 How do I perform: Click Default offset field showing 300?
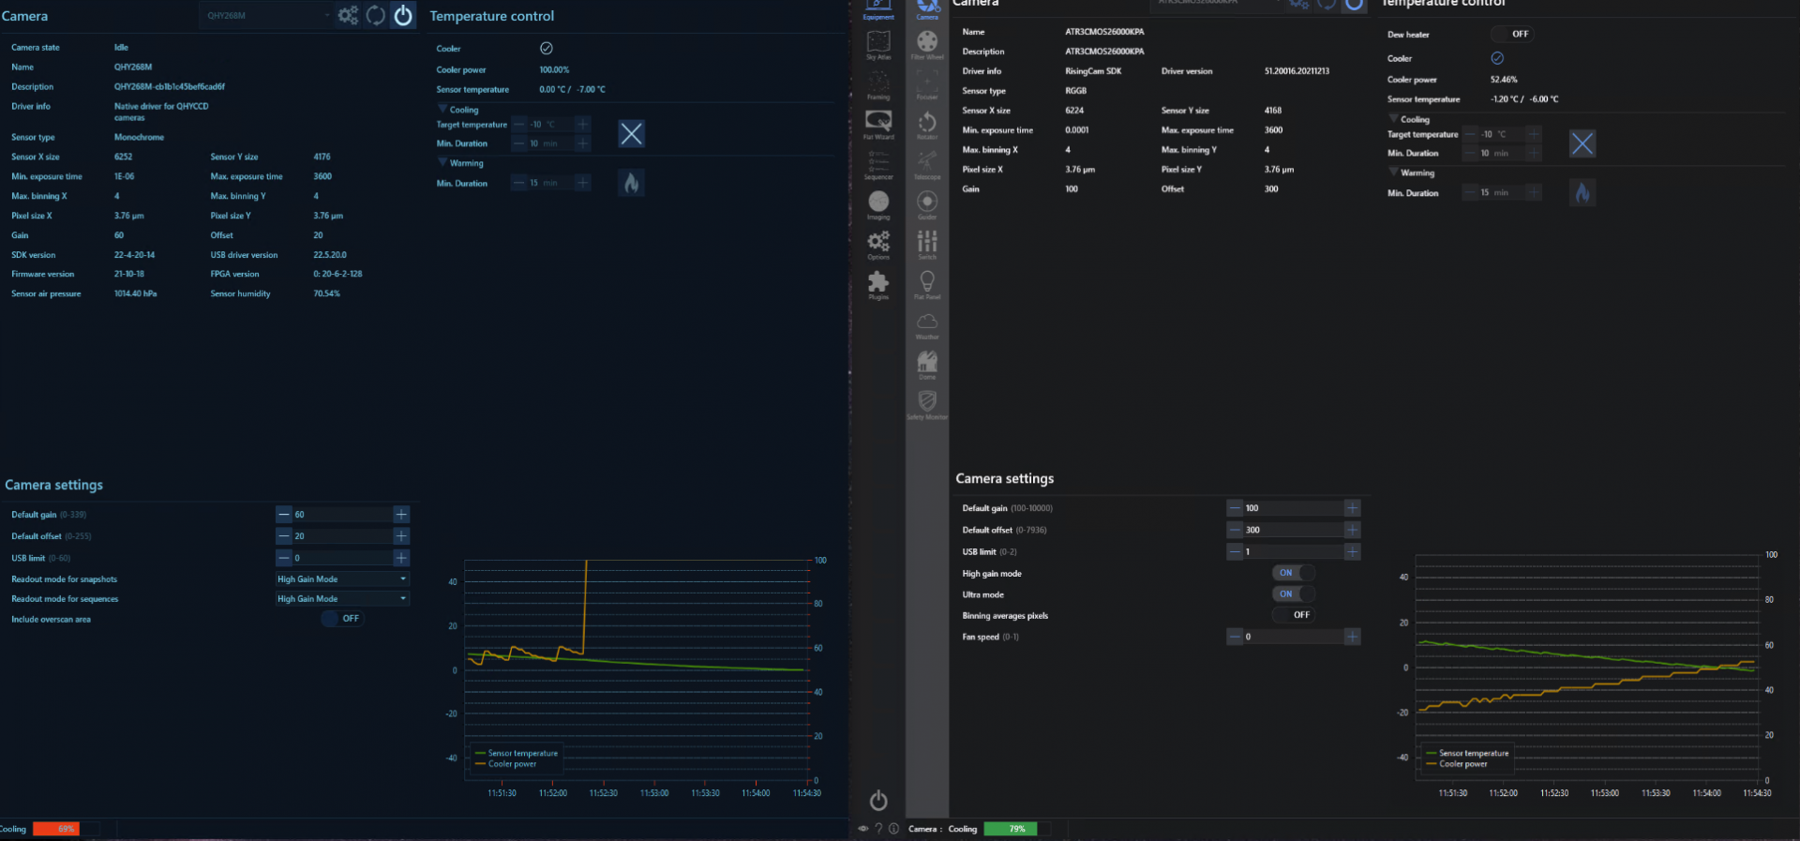1294,530
